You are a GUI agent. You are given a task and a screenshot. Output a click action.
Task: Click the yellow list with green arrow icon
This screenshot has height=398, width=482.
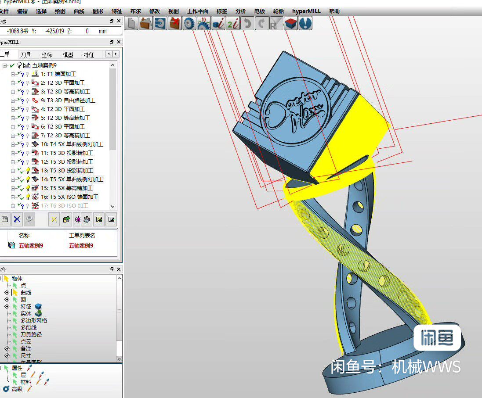(x=66, y=219)
